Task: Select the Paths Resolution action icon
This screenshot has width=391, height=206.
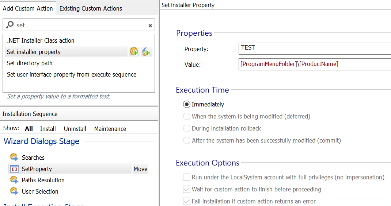Action: pyautogui.click(x=14, y=180)
